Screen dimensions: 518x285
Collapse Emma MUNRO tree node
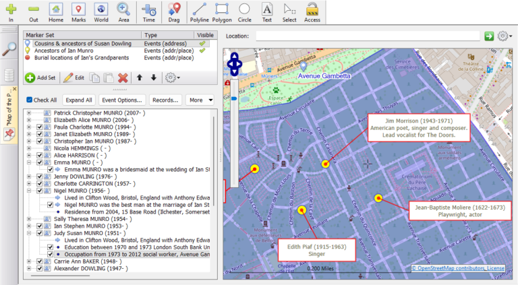pyautogui.click(x=29, y=162)
